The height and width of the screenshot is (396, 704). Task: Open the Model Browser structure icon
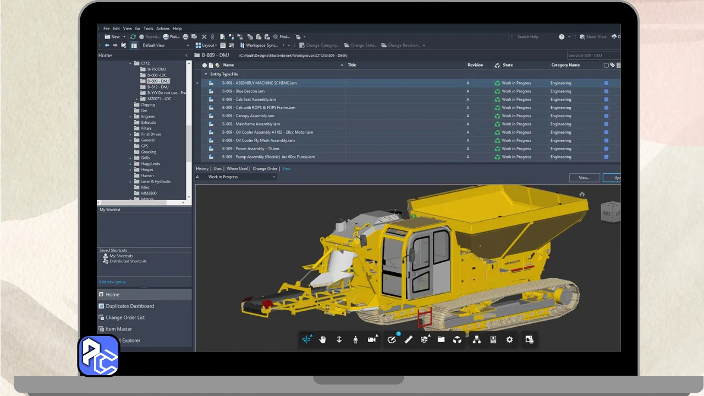coord(476,340)
